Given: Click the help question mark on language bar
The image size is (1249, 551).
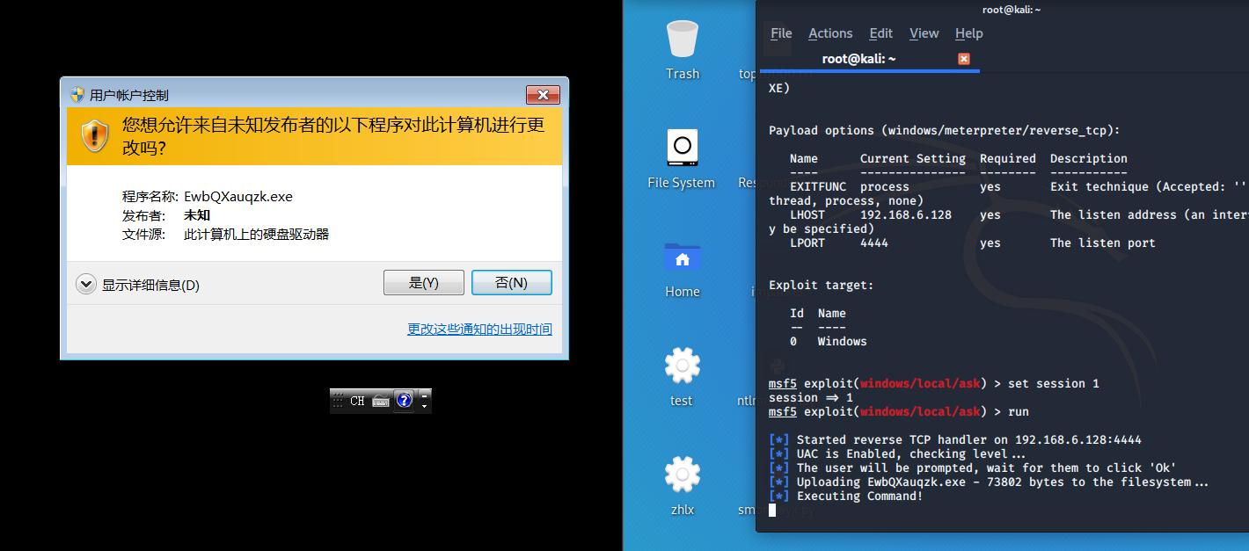Looking at the screenshot, I should tap(404, 401).
